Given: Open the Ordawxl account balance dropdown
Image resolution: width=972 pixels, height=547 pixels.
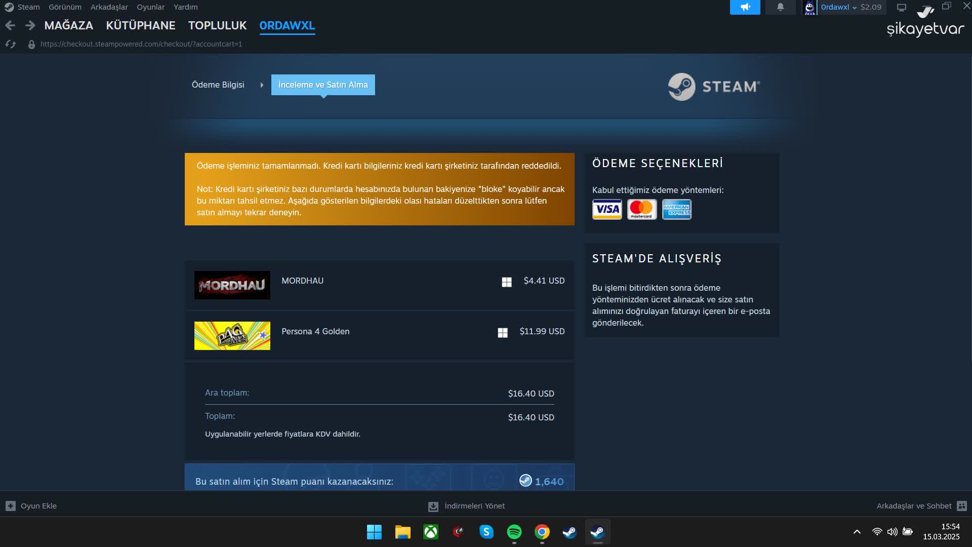Looking at the screenshot, I should tap(842, 7).
